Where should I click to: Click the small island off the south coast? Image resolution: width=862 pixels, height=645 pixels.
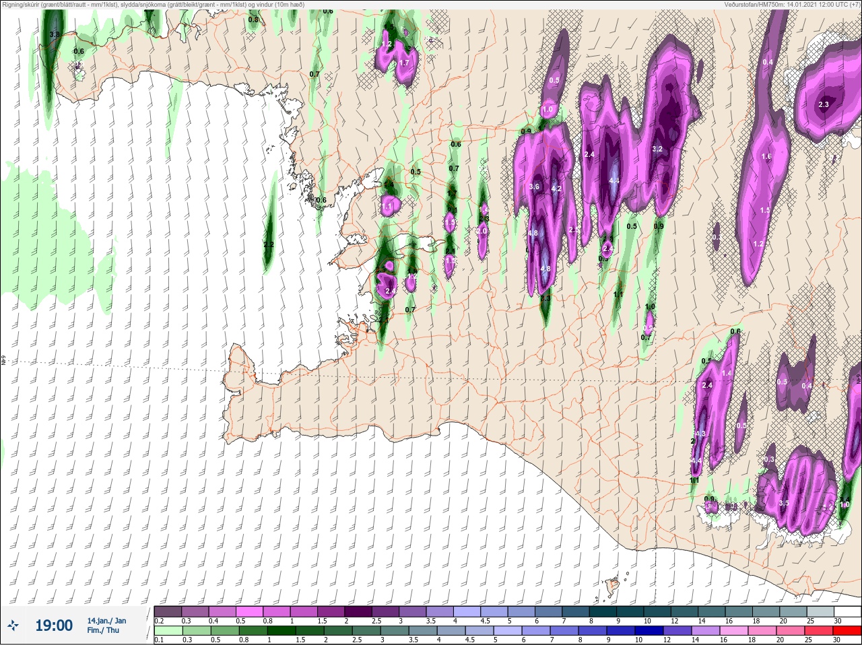coord(613,586)
